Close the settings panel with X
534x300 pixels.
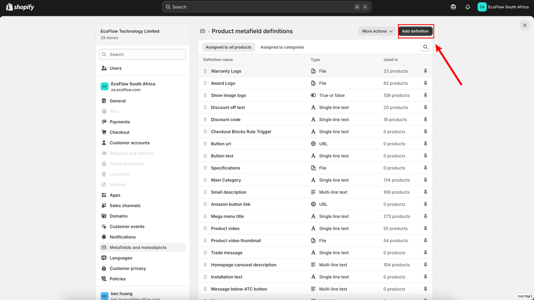[525, 25]
